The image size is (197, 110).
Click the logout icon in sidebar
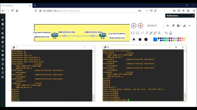pyautogui.click(x=3, y=77)
